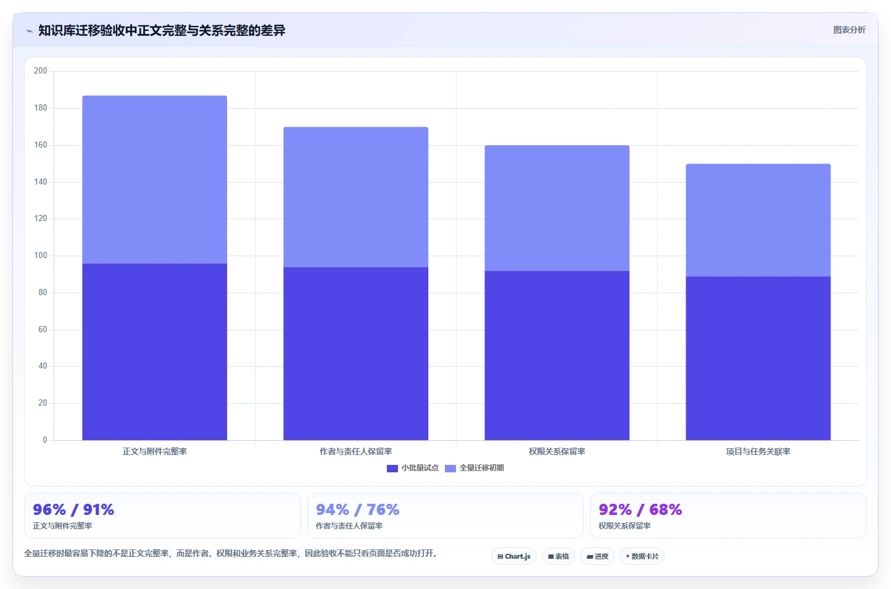Select the Chart.js tag chip
The width and height of the screenshot is (891, 589).
514,556
